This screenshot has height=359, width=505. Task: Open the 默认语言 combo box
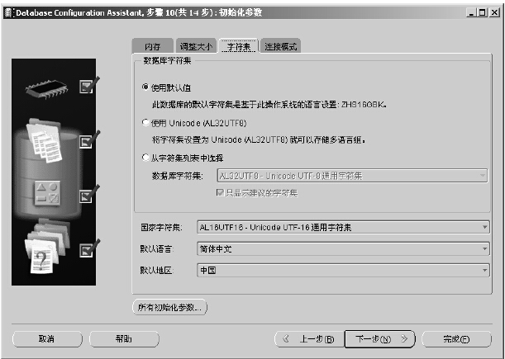pos(343,248)
